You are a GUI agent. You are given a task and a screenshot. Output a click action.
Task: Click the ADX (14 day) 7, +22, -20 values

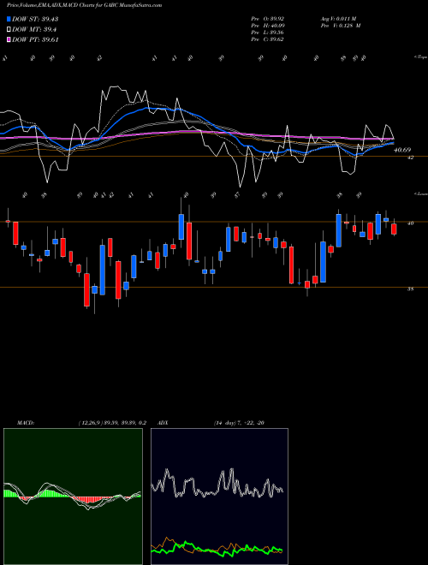point(239,423)
